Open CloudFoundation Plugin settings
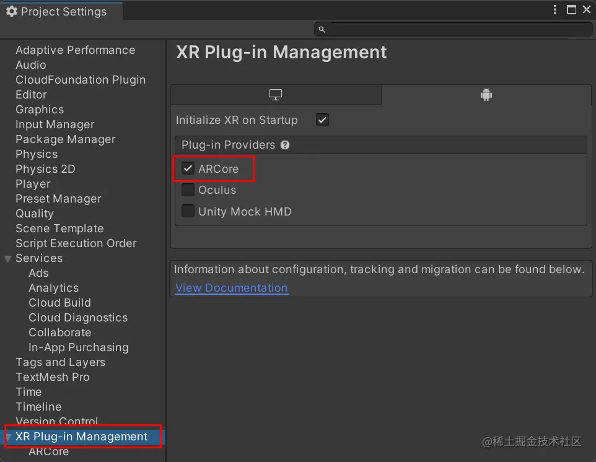Image resolution: width=596 pixels, height=462 pixels. coord(81,80)
